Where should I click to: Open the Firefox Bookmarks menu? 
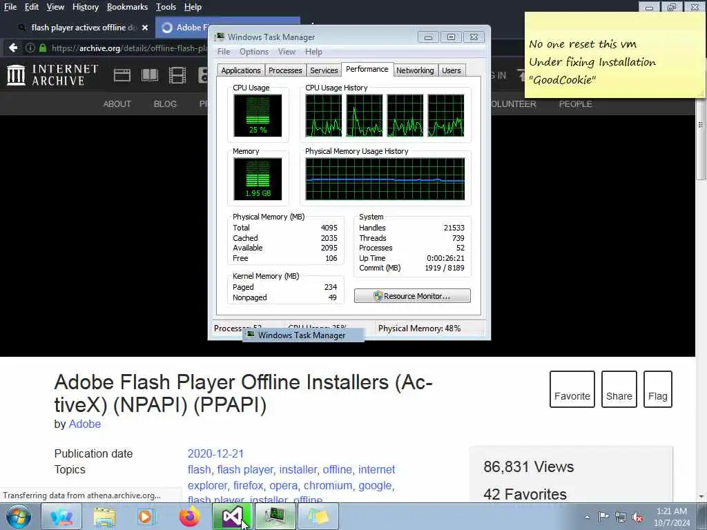[127, 7]
